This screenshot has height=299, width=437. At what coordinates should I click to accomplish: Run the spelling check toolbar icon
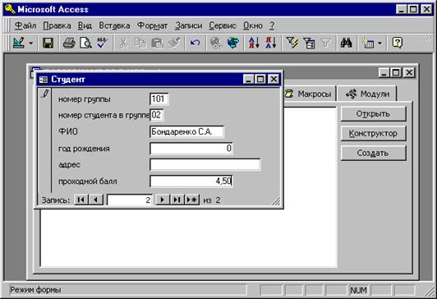click(x=103, y=44)
